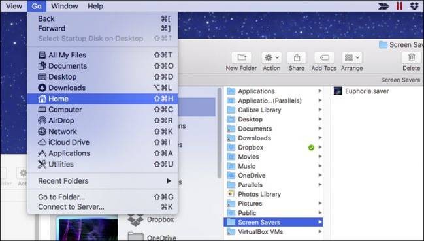Viewport: 424px width, 241px height.
Task: Click the Documents icon in Go menu
Action: [42, 66]
